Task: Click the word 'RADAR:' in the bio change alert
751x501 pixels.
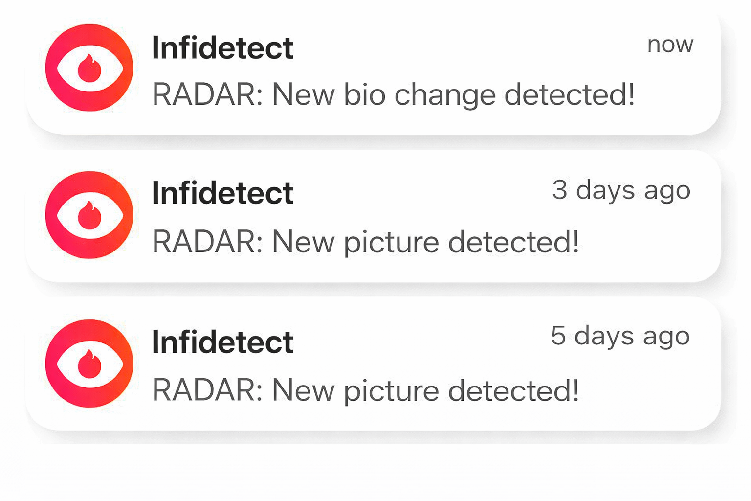Action: click(208, 94)
